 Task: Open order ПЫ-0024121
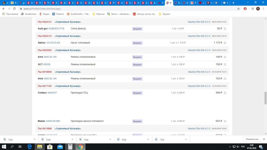pos(44,22)
